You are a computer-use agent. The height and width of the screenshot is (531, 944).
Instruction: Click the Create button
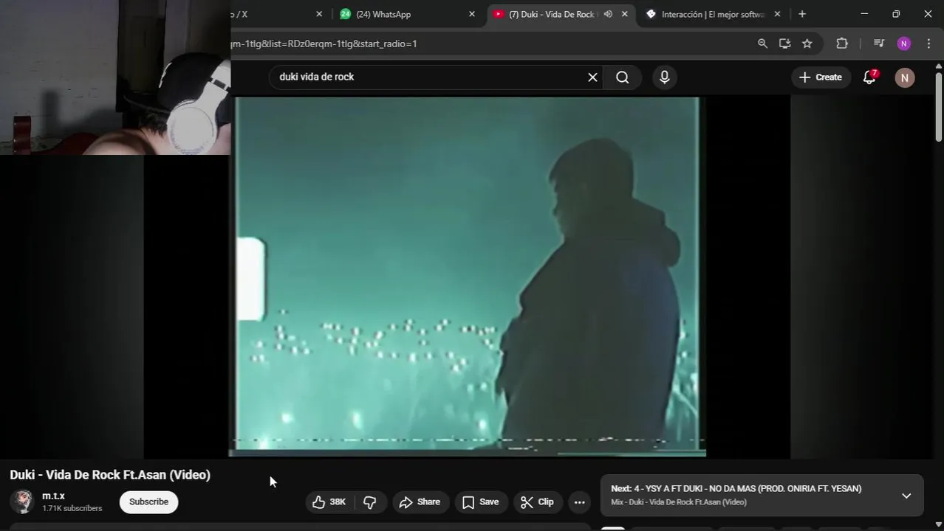point(821,77)
